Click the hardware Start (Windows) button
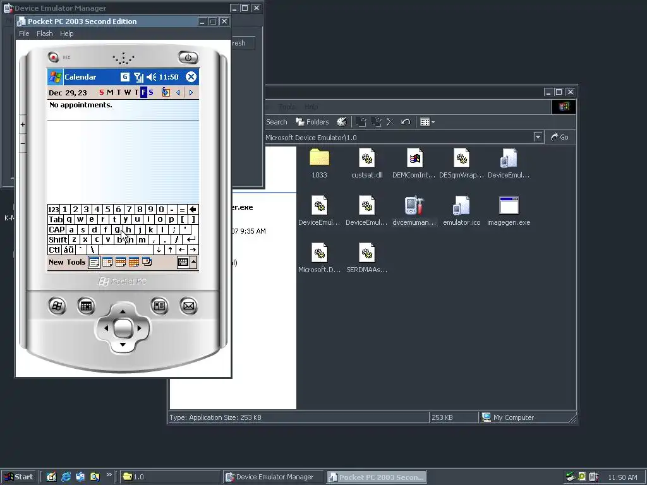This screenshot has width=647, height=485. pyautogui.click(x=57, y=306)
